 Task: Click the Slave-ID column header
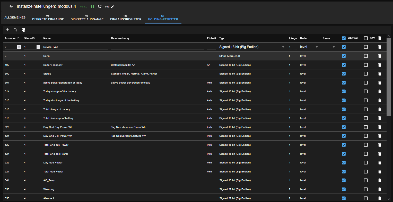point(29,38)
